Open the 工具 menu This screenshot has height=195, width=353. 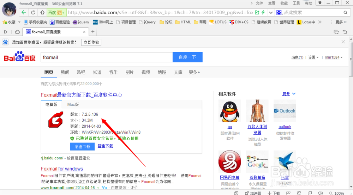tap(296, 3)
